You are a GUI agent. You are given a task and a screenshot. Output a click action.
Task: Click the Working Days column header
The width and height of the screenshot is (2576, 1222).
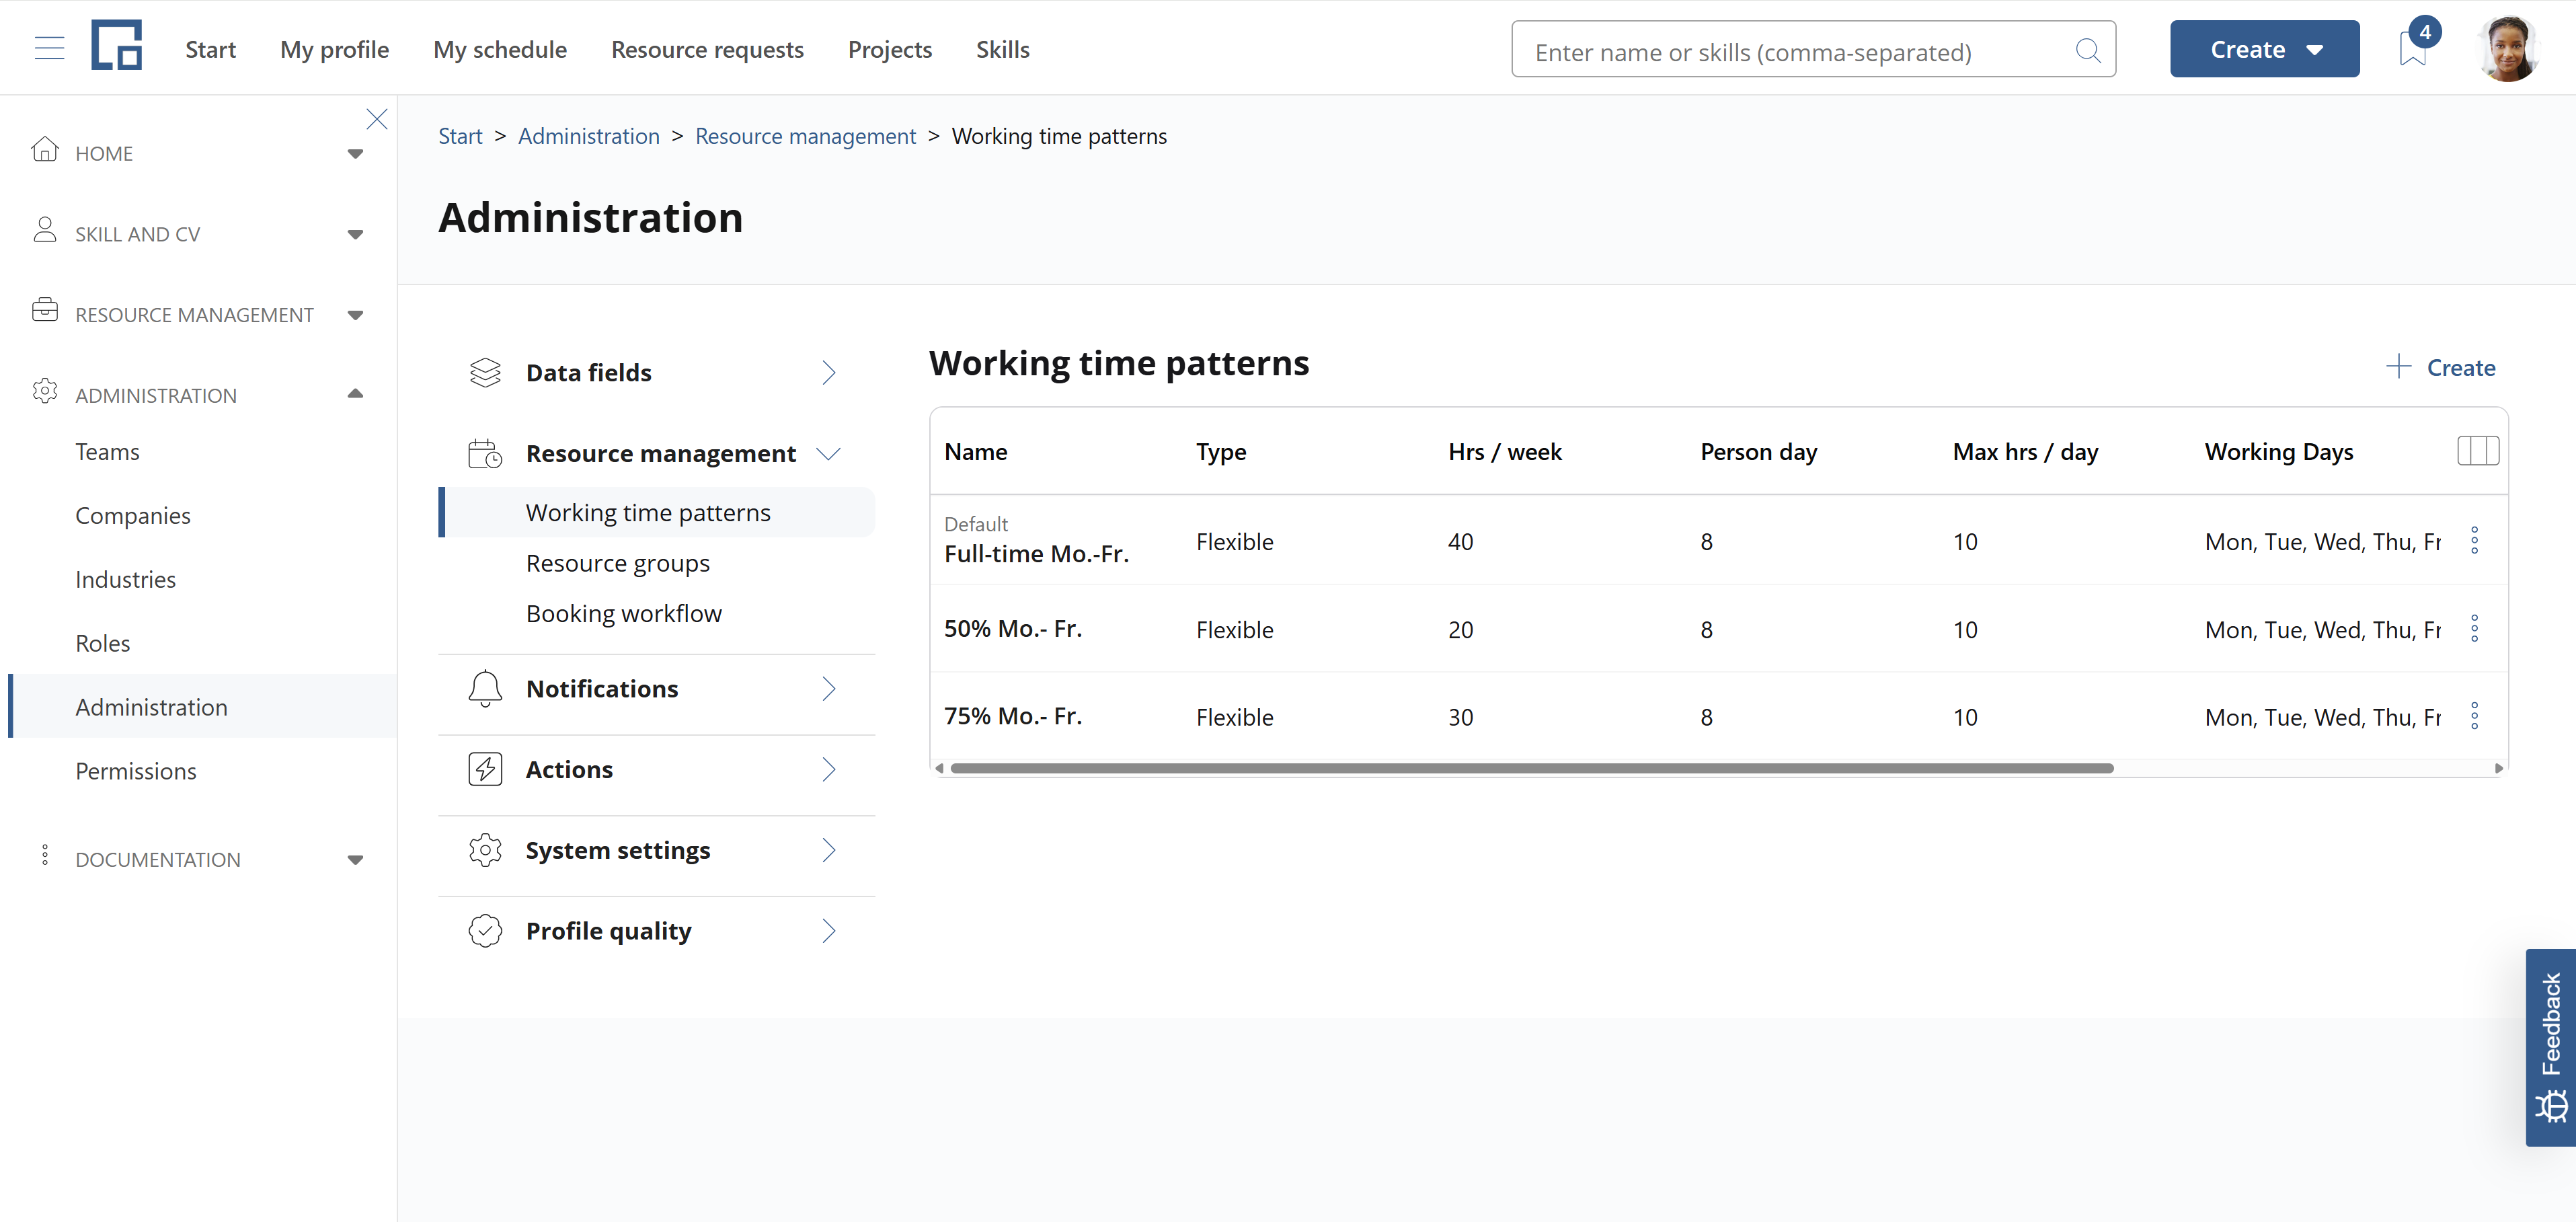point(2279,452)
